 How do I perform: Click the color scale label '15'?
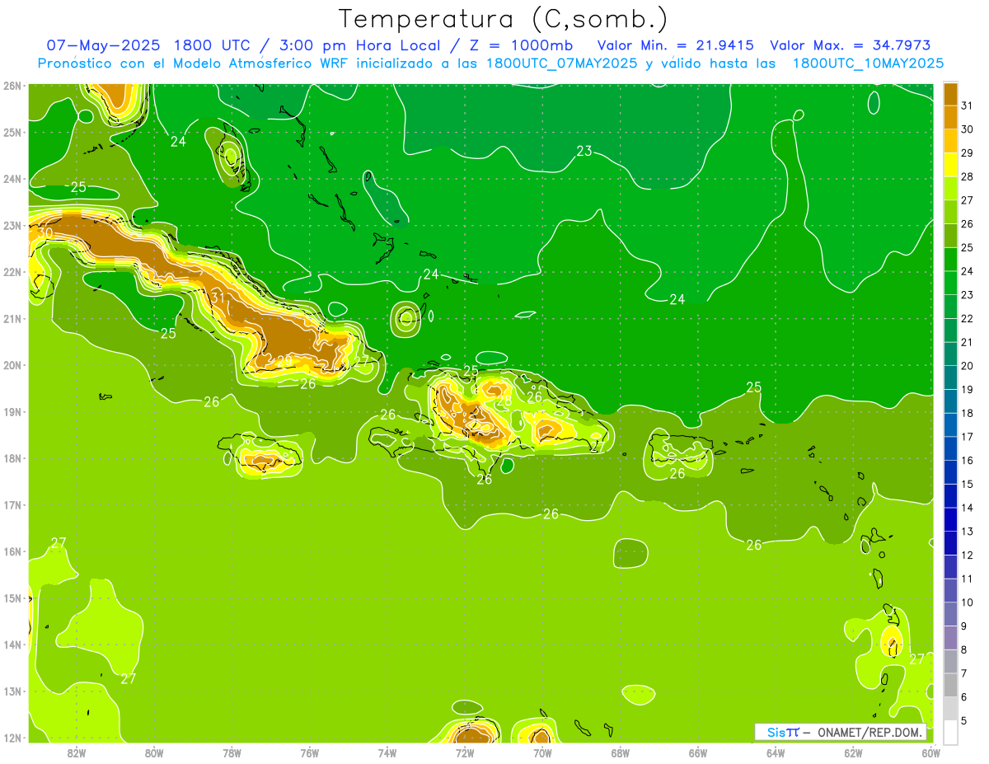tap(967, 485)
